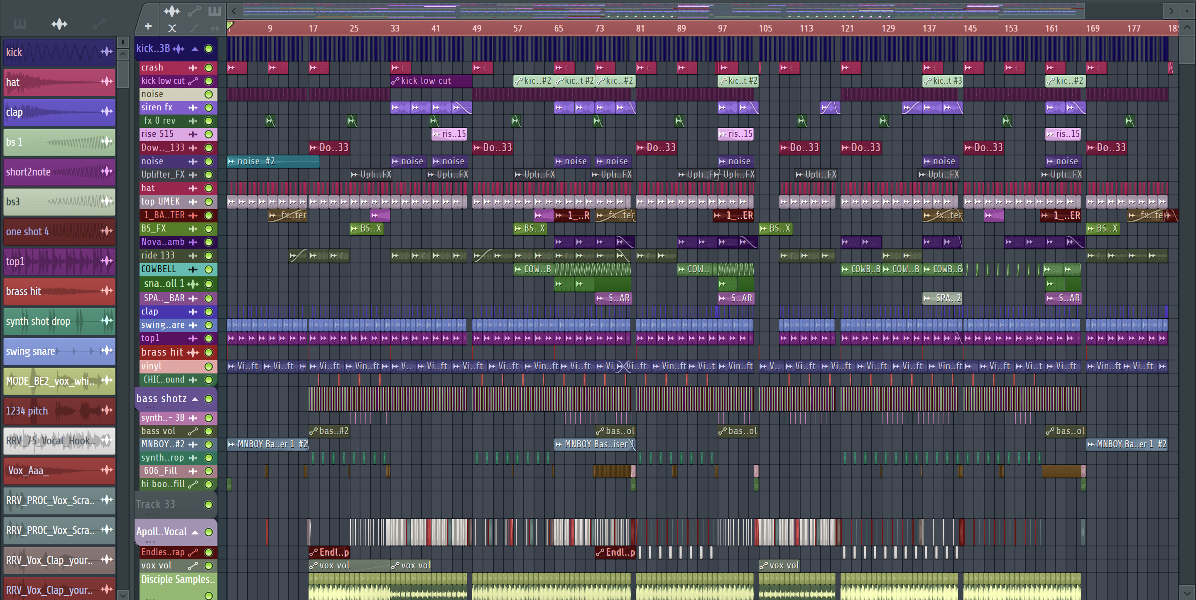
Task: Click the curve icon in the playlist toolbar
Action: click(x=194, y=28)
